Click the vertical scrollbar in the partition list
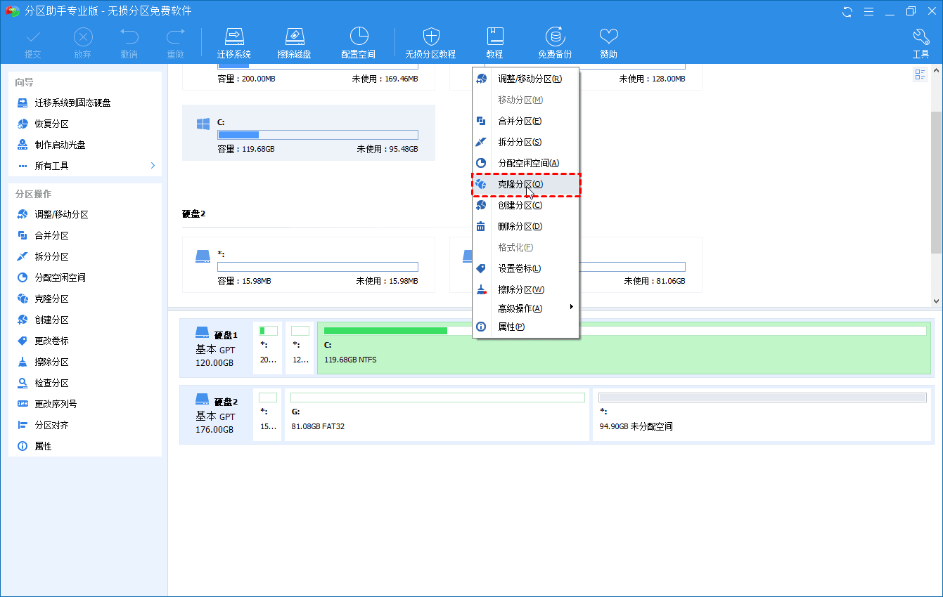 936,183
